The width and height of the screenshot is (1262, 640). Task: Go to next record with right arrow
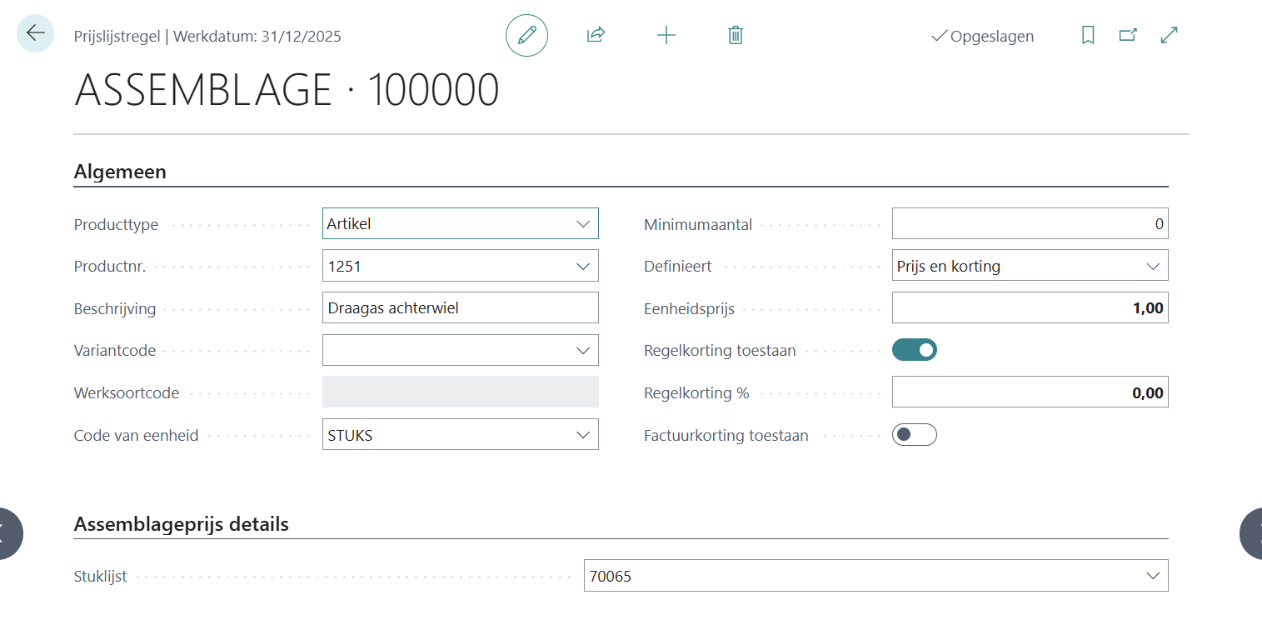pos(1251,532)
